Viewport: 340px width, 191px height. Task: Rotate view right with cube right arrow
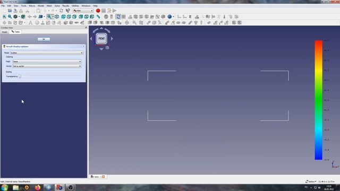112,39
